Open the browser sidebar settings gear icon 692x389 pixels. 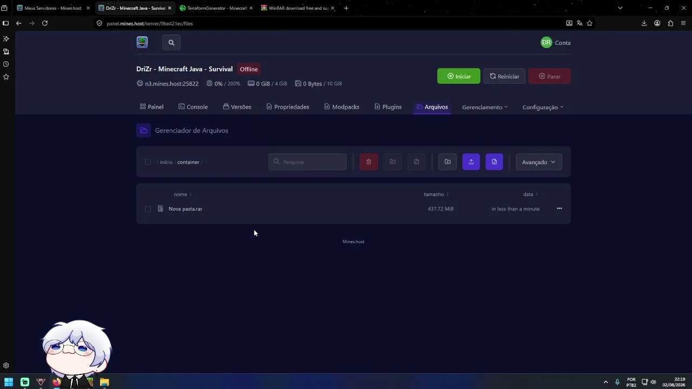6,366
